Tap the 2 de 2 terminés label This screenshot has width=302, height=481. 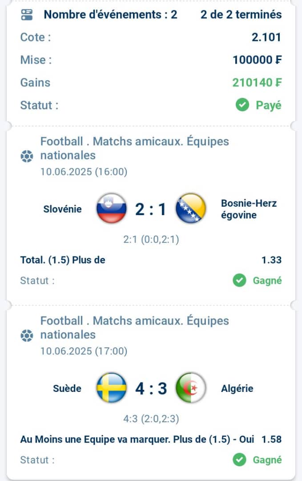[x=241, y=14]
